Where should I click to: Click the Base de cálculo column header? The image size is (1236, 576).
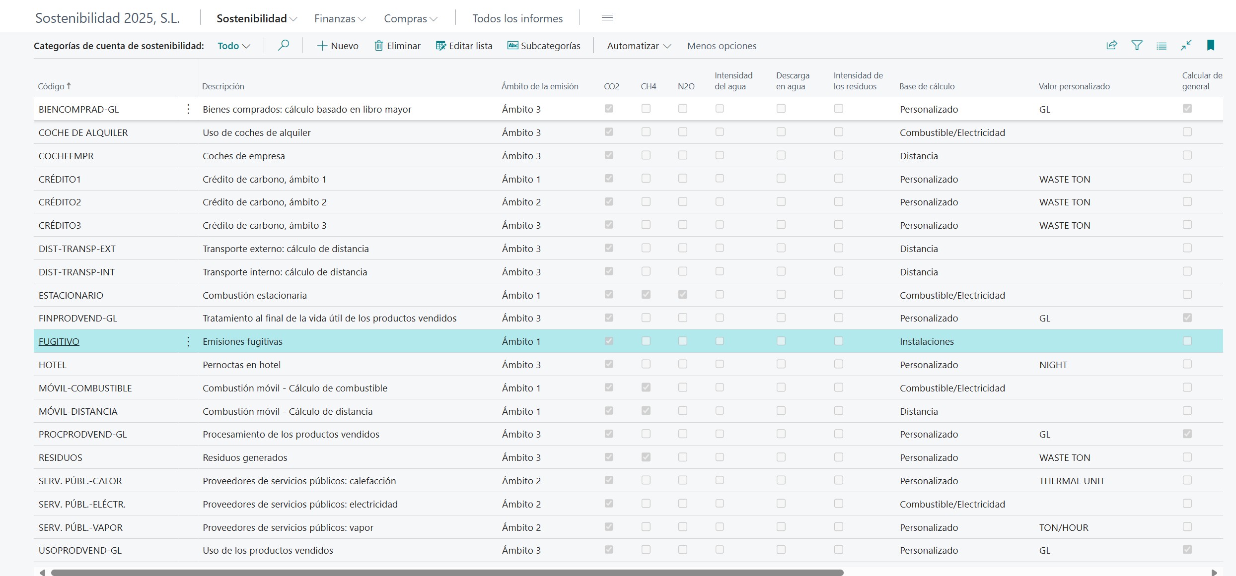click(927, 86)
